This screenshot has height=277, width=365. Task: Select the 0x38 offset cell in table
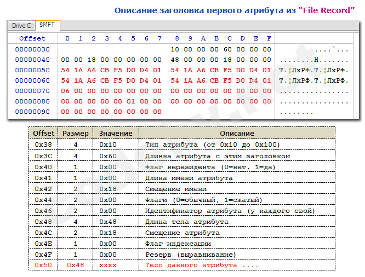(x=44, y=145)
